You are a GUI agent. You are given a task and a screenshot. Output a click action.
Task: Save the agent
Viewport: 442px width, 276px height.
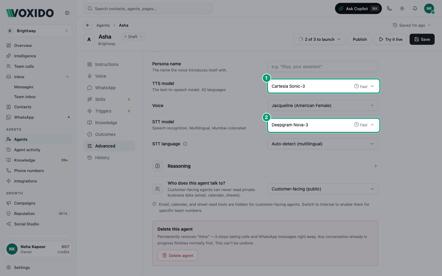[x=422, y=39]
